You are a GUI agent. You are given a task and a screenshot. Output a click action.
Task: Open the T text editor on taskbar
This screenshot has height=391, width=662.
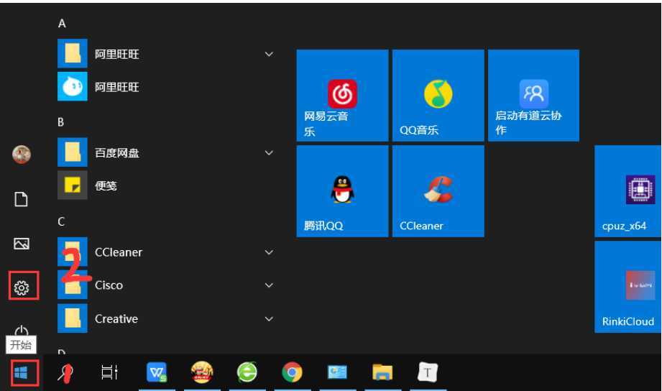428,372
